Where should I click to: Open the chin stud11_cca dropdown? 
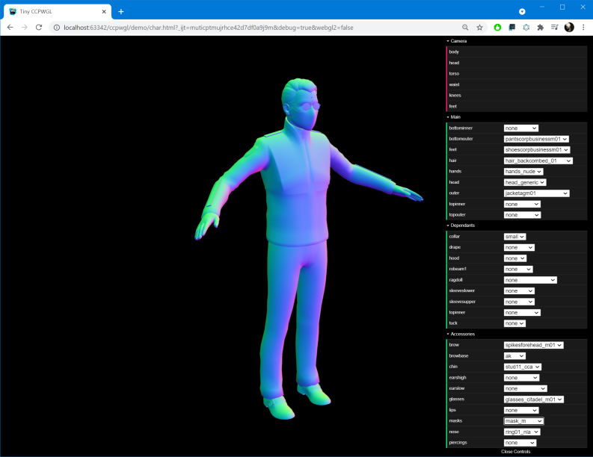point(523,367)
